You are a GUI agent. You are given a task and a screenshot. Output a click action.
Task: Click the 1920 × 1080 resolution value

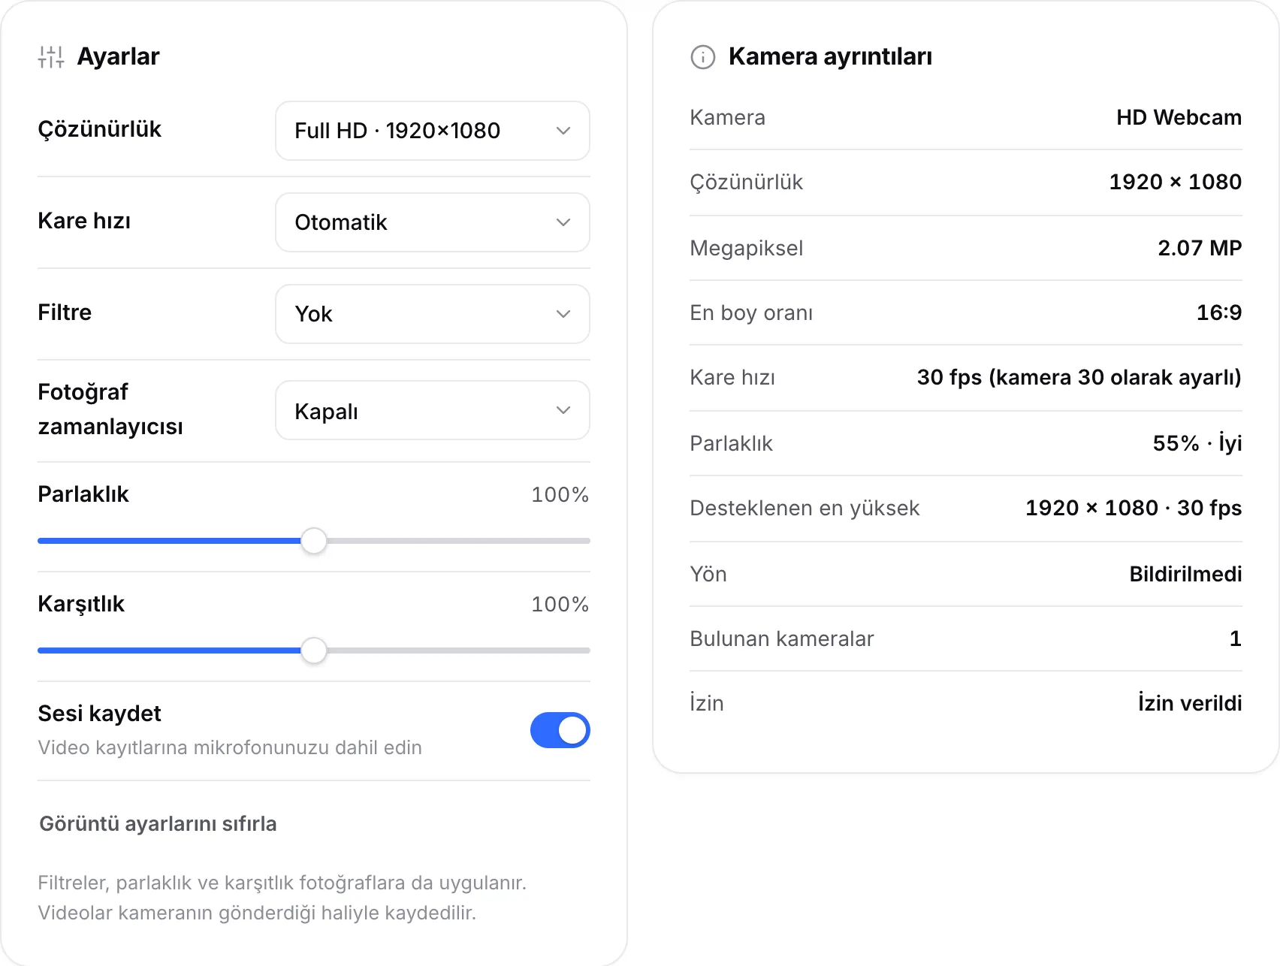(1175, 182)
